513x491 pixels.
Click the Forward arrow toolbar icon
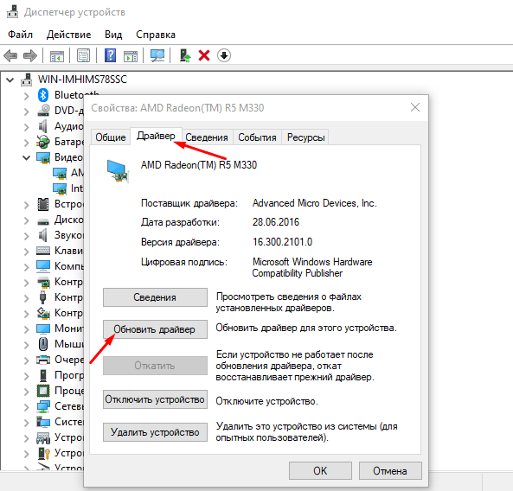coord(30,55)
